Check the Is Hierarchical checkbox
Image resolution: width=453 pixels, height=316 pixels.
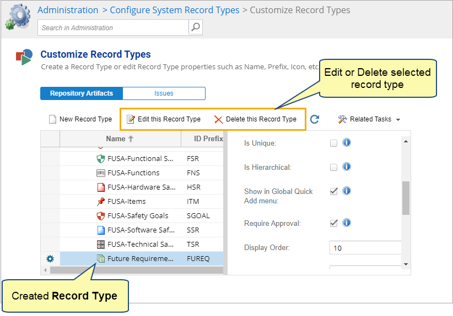point(333,167)
